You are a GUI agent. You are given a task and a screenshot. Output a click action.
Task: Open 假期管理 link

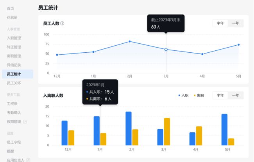point(14,121)
